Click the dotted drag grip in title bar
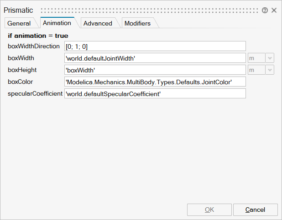This screenshot has height=220, width=282. pyautogui.click(x=150, y=10)
